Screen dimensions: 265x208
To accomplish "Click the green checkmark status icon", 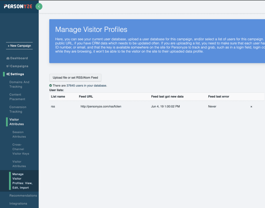I will pyautogui.click(x=51, y=85).
